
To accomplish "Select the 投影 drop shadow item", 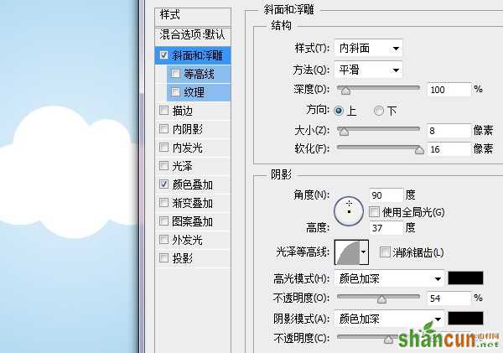I will [x=193, y=257].
